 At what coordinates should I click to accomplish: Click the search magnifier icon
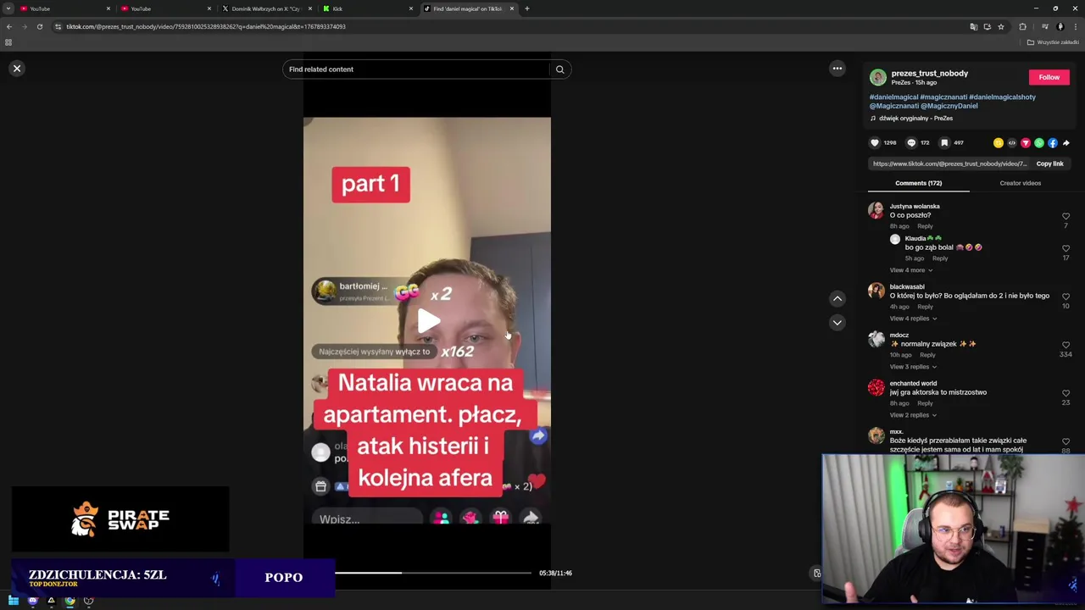560,69
